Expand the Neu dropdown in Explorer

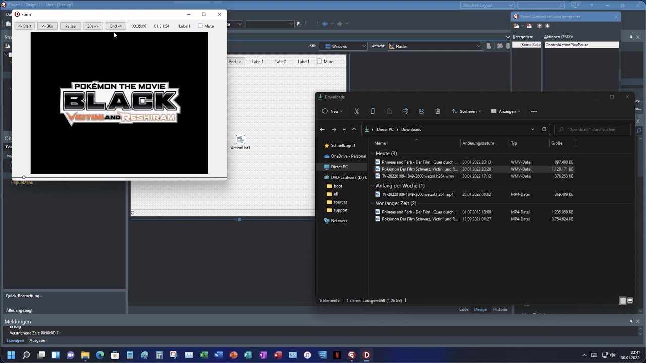[333, 111]
